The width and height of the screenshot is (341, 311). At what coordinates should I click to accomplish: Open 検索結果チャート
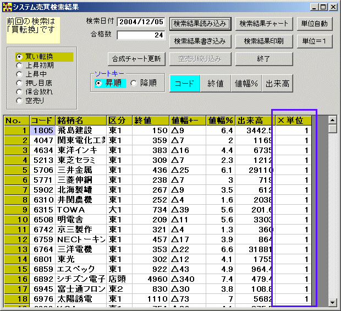tap(264, 24)
